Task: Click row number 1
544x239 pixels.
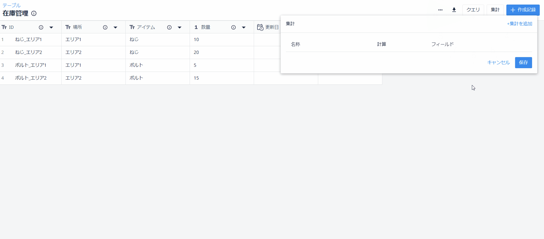Action: [x=3, y=40]
